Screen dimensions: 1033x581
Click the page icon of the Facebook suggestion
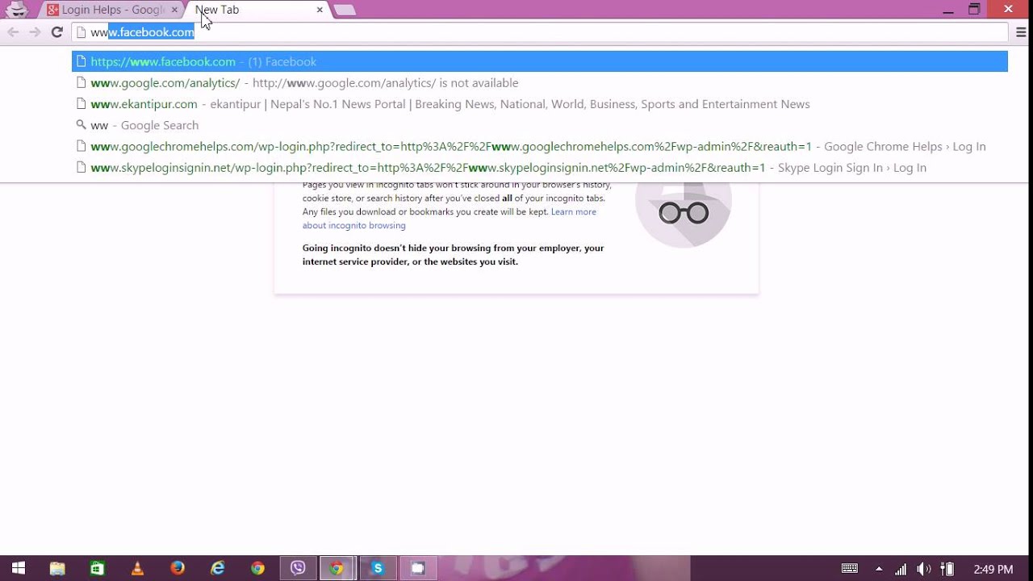pyautogui.click(x=81, y=61)
